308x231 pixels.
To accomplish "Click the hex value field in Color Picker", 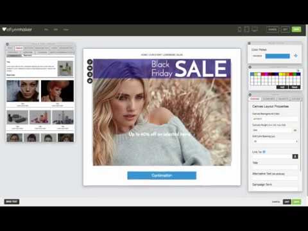I will [257, 56].
